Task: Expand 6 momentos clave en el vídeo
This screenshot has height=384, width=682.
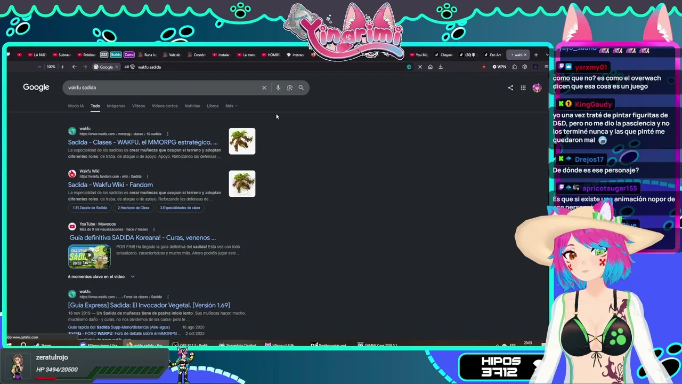Action: 101,277
